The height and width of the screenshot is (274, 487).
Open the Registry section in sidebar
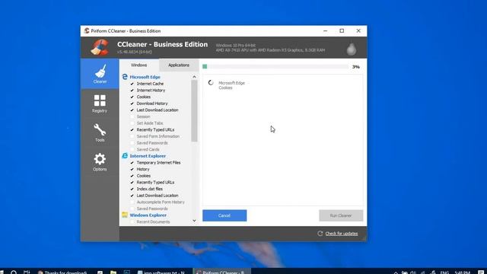click(x=100, y=104)
